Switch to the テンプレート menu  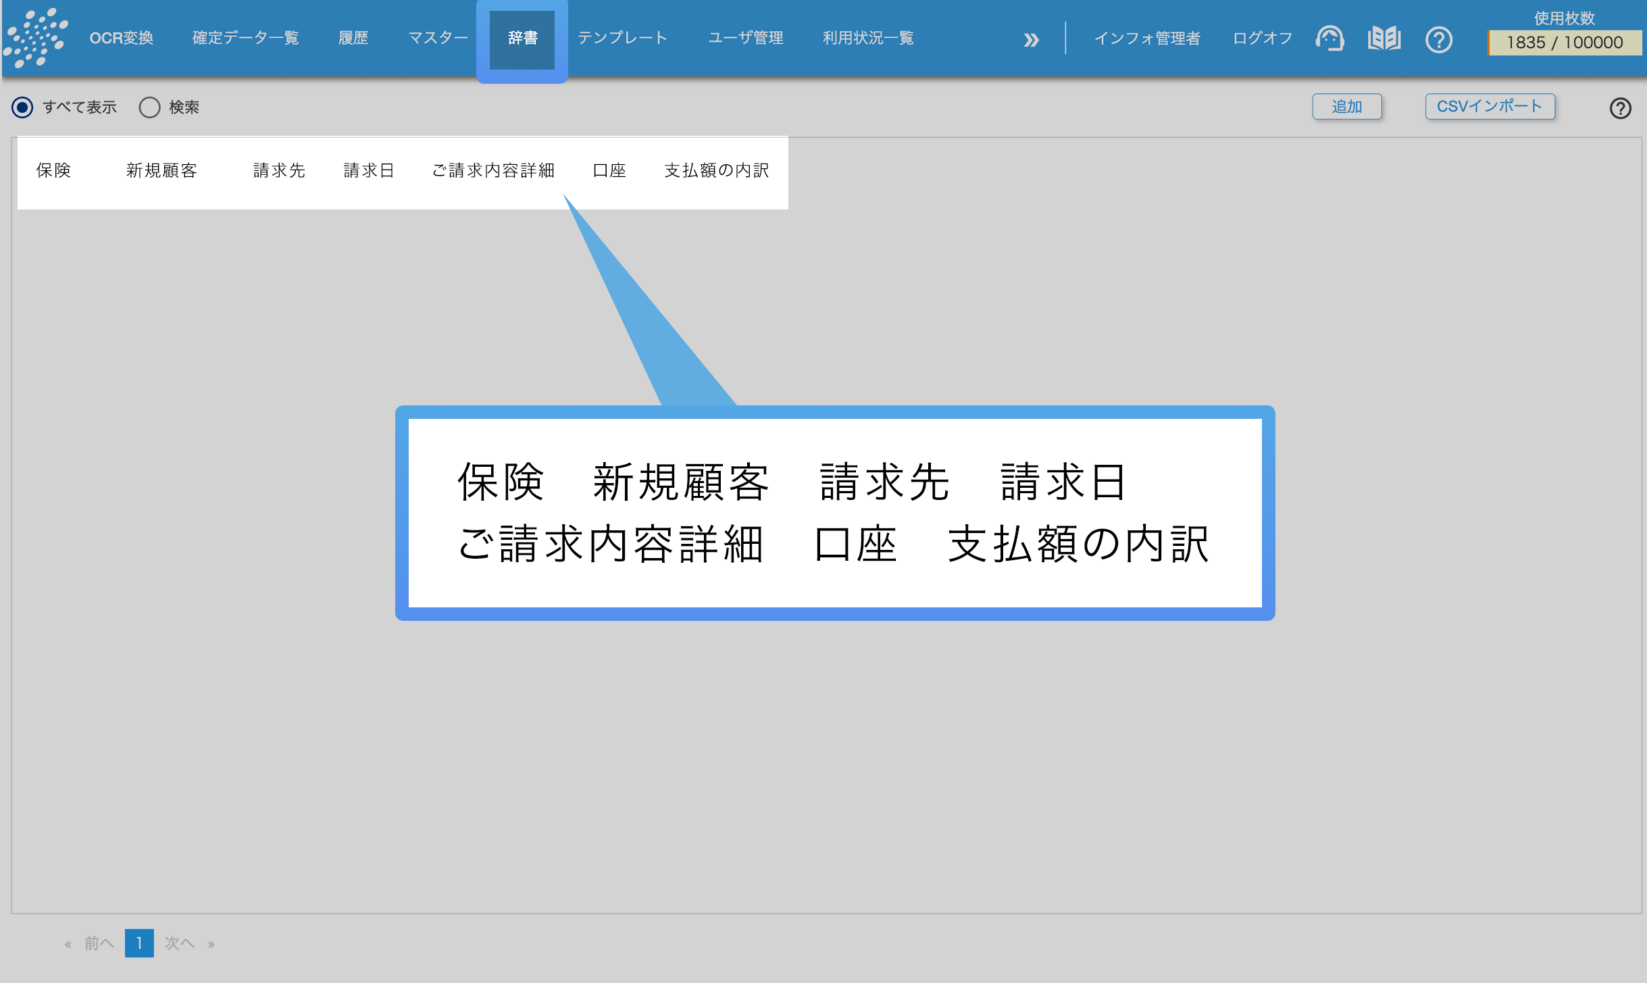[622, 38]
